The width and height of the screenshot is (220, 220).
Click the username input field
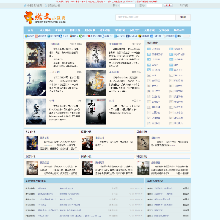tap(127, 5)
